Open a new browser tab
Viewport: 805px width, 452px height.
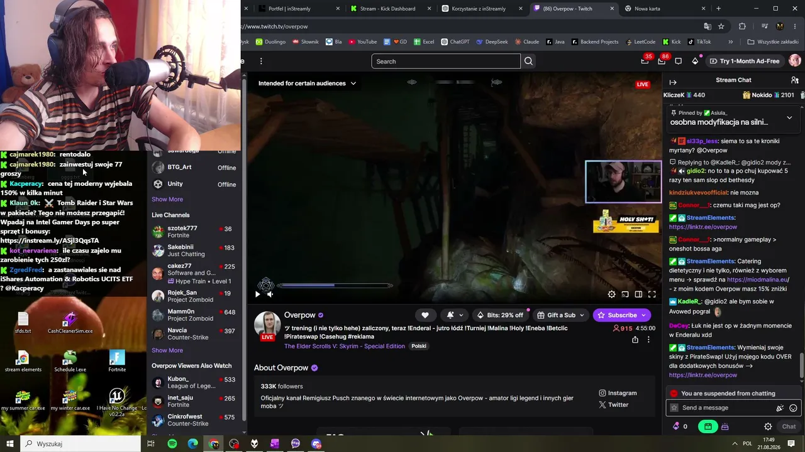(x=718, y=9)
